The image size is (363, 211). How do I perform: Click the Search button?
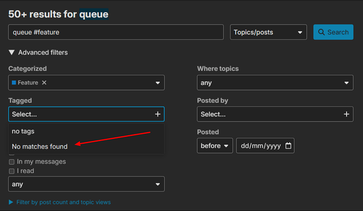(x=333, y=32)
